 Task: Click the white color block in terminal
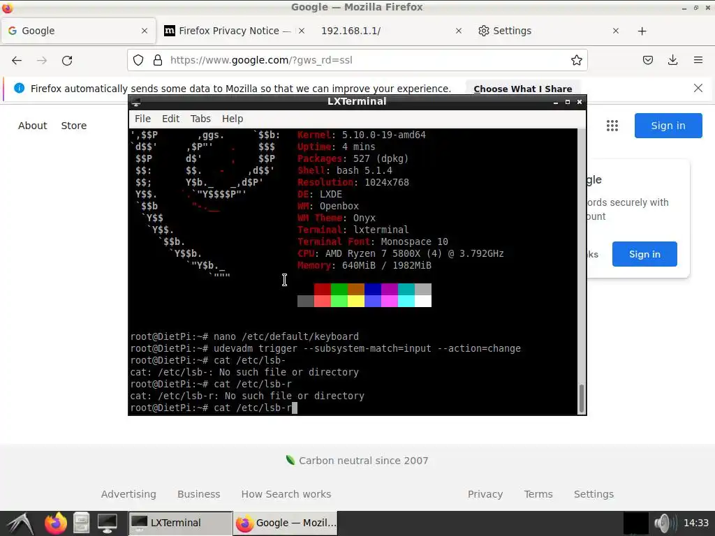[x=422, y=301]
